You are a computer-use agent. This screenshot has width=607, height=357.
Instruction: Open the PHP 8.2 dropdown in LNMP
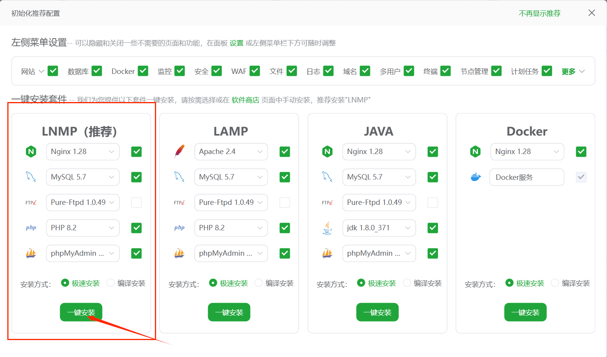[83, 228]
